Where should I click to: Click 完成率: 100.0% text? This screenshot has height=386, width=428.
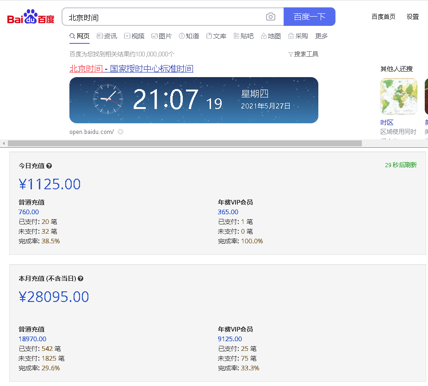240,241
